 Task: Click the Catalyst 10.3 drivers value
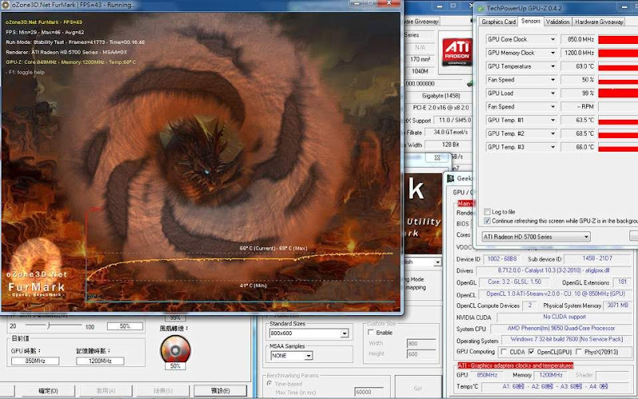[x=553, y=271]
